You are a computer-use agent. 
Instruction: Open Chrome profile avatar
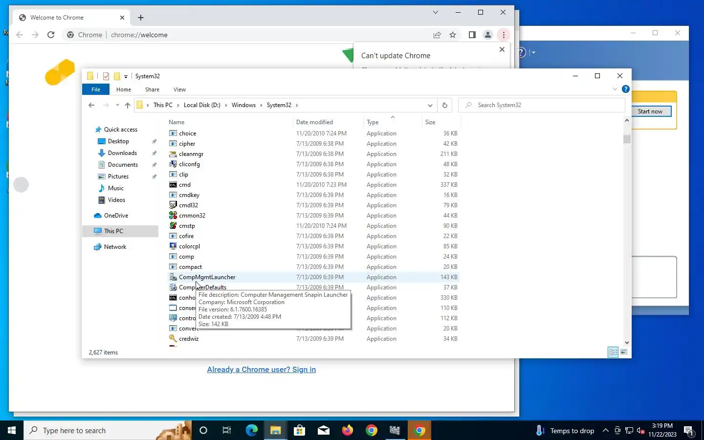pyautogui.click(x=487, y=35)
